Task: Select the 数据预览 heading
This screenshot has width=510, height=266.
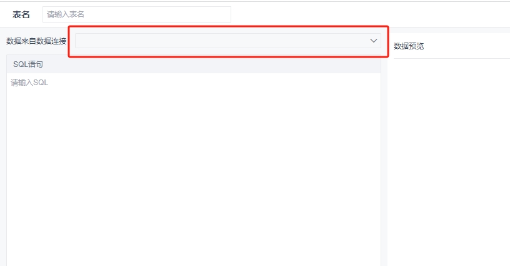Action: pos(409,46)
